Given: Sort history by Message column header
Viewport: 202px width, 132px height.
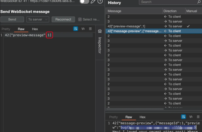Looking at the screenshot, I should [114, 11].
